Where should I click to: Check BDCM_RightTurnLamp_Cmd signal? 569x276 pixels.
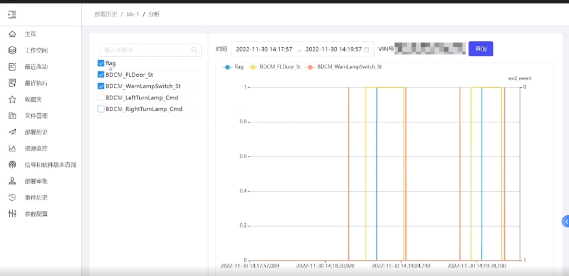[101, 109]
